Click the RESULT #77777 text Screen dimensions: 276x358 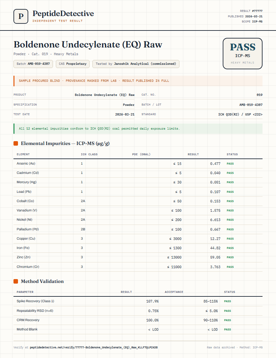(251, 11)
